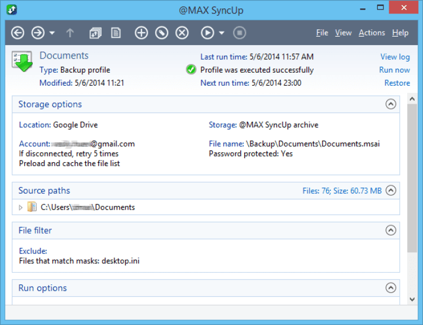Expand the C:\Users Documents tree node
The height and width of the screenshot is (325, 423).
(20, 207)
